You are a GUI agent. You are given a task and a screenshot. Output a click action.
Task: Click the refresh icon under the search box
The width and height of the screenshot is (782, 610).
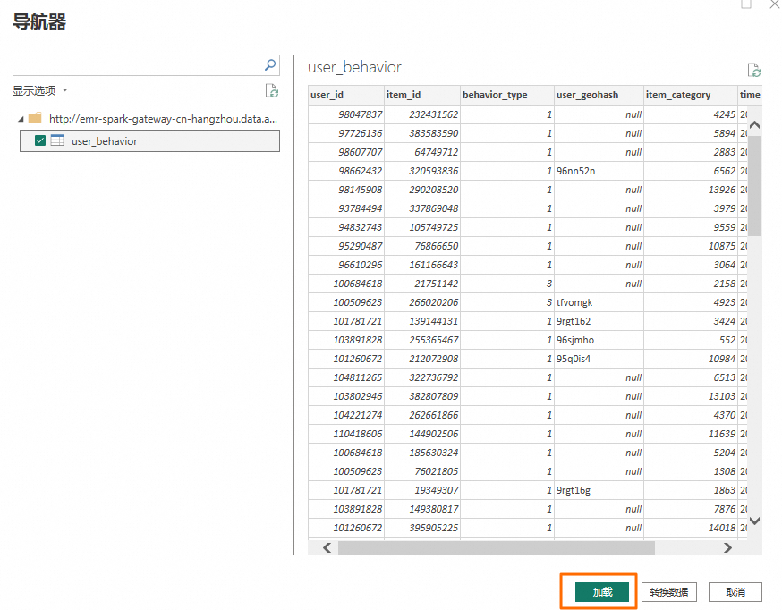(272, 90)
